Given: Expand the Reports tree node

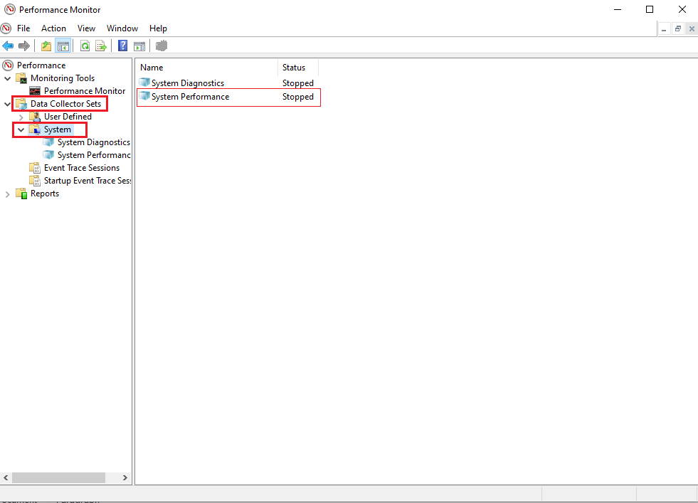Looking at the screenshot, I should (x=8, y=194).
